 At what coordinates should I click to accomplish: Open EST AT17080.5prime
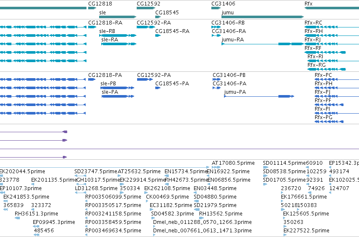point(233,163)
